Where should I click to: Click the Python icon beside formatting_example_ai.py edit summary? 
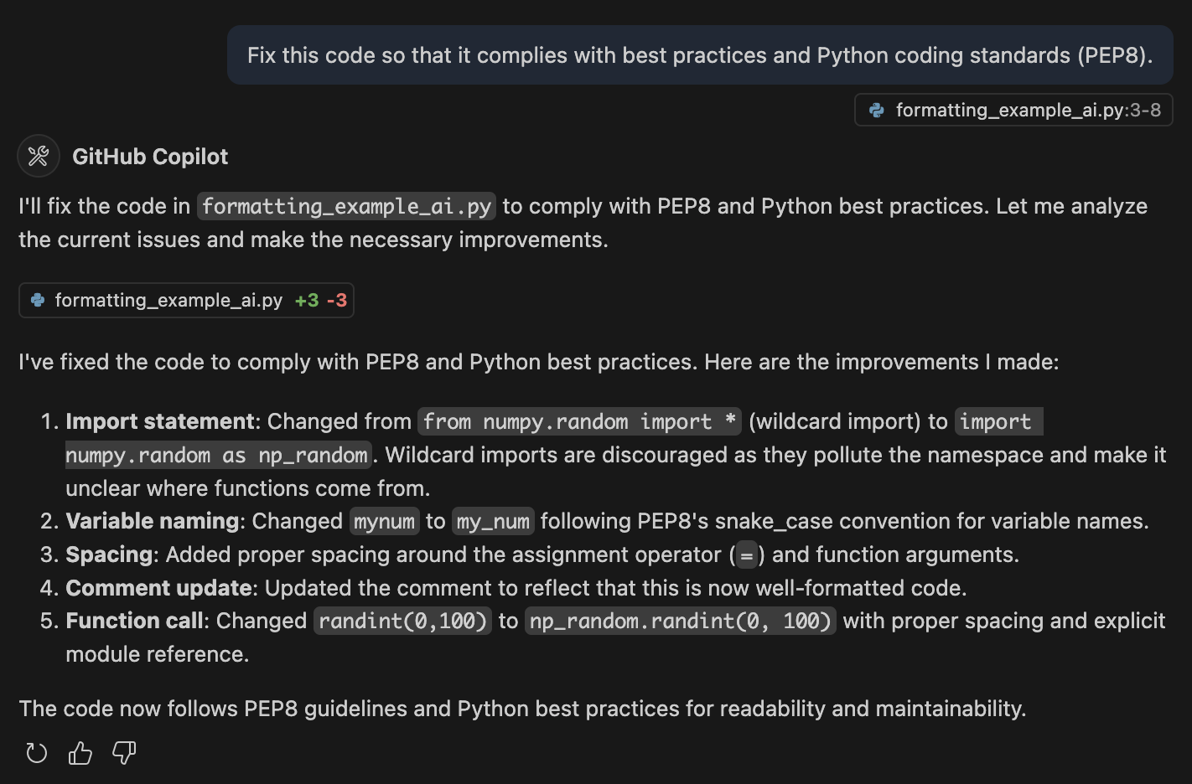37,300
